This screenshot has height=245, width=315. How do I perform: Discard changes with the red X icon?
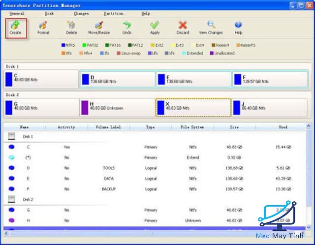(x=183, y=25)
